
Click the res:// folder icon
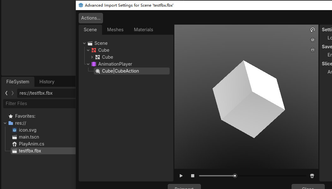(11, 123)
